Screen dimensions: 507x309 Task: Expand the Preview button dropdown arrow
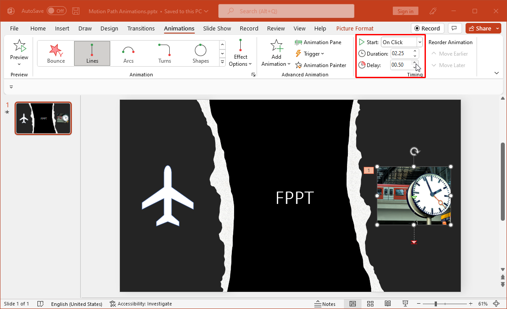tap(19, 64)
